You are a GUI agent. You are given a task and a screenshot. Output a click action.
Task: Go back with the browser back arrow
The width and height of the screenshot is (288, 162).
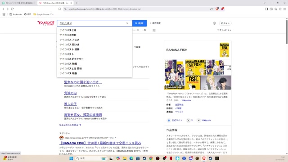(x=3, y=9)
